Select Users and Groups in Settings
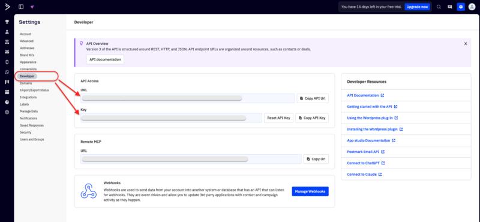480x222 pixels. click(x=32, y=140)
